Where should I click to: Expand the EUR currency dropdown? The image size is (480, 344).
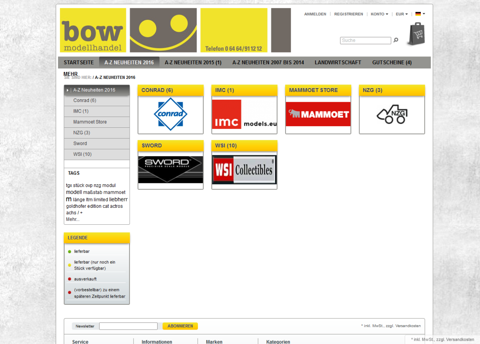coord(402,14)
